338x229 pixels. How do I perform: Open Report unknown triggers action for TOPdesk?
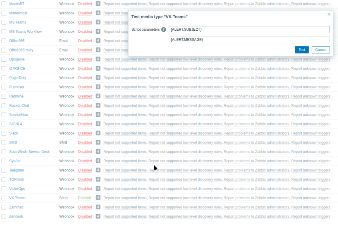311,180
